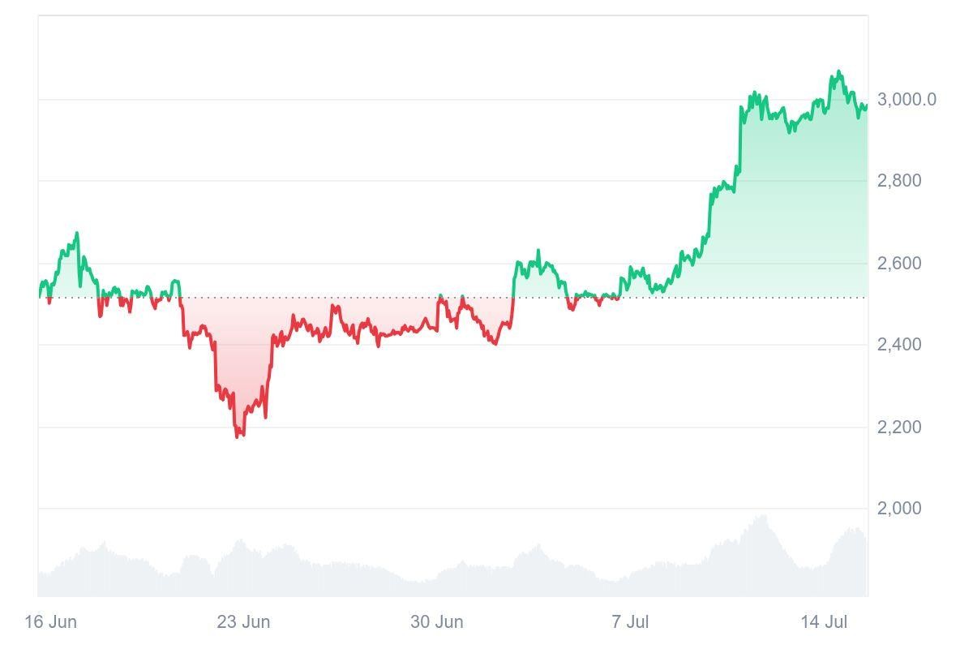Select the 30 Jun date label
The height and width of the screenshot is (649, 973).
pos(437,622)
